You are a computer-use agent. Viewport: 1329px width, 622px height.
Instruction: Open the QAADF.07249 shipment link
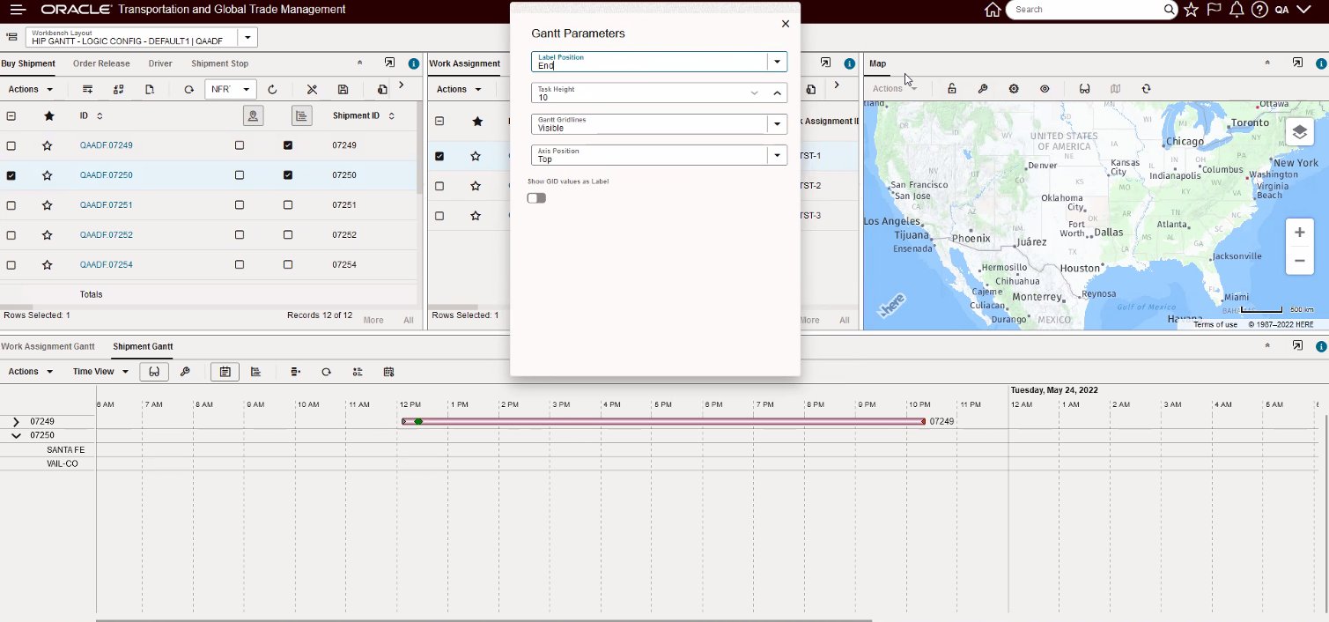click(x=106, y=145)
